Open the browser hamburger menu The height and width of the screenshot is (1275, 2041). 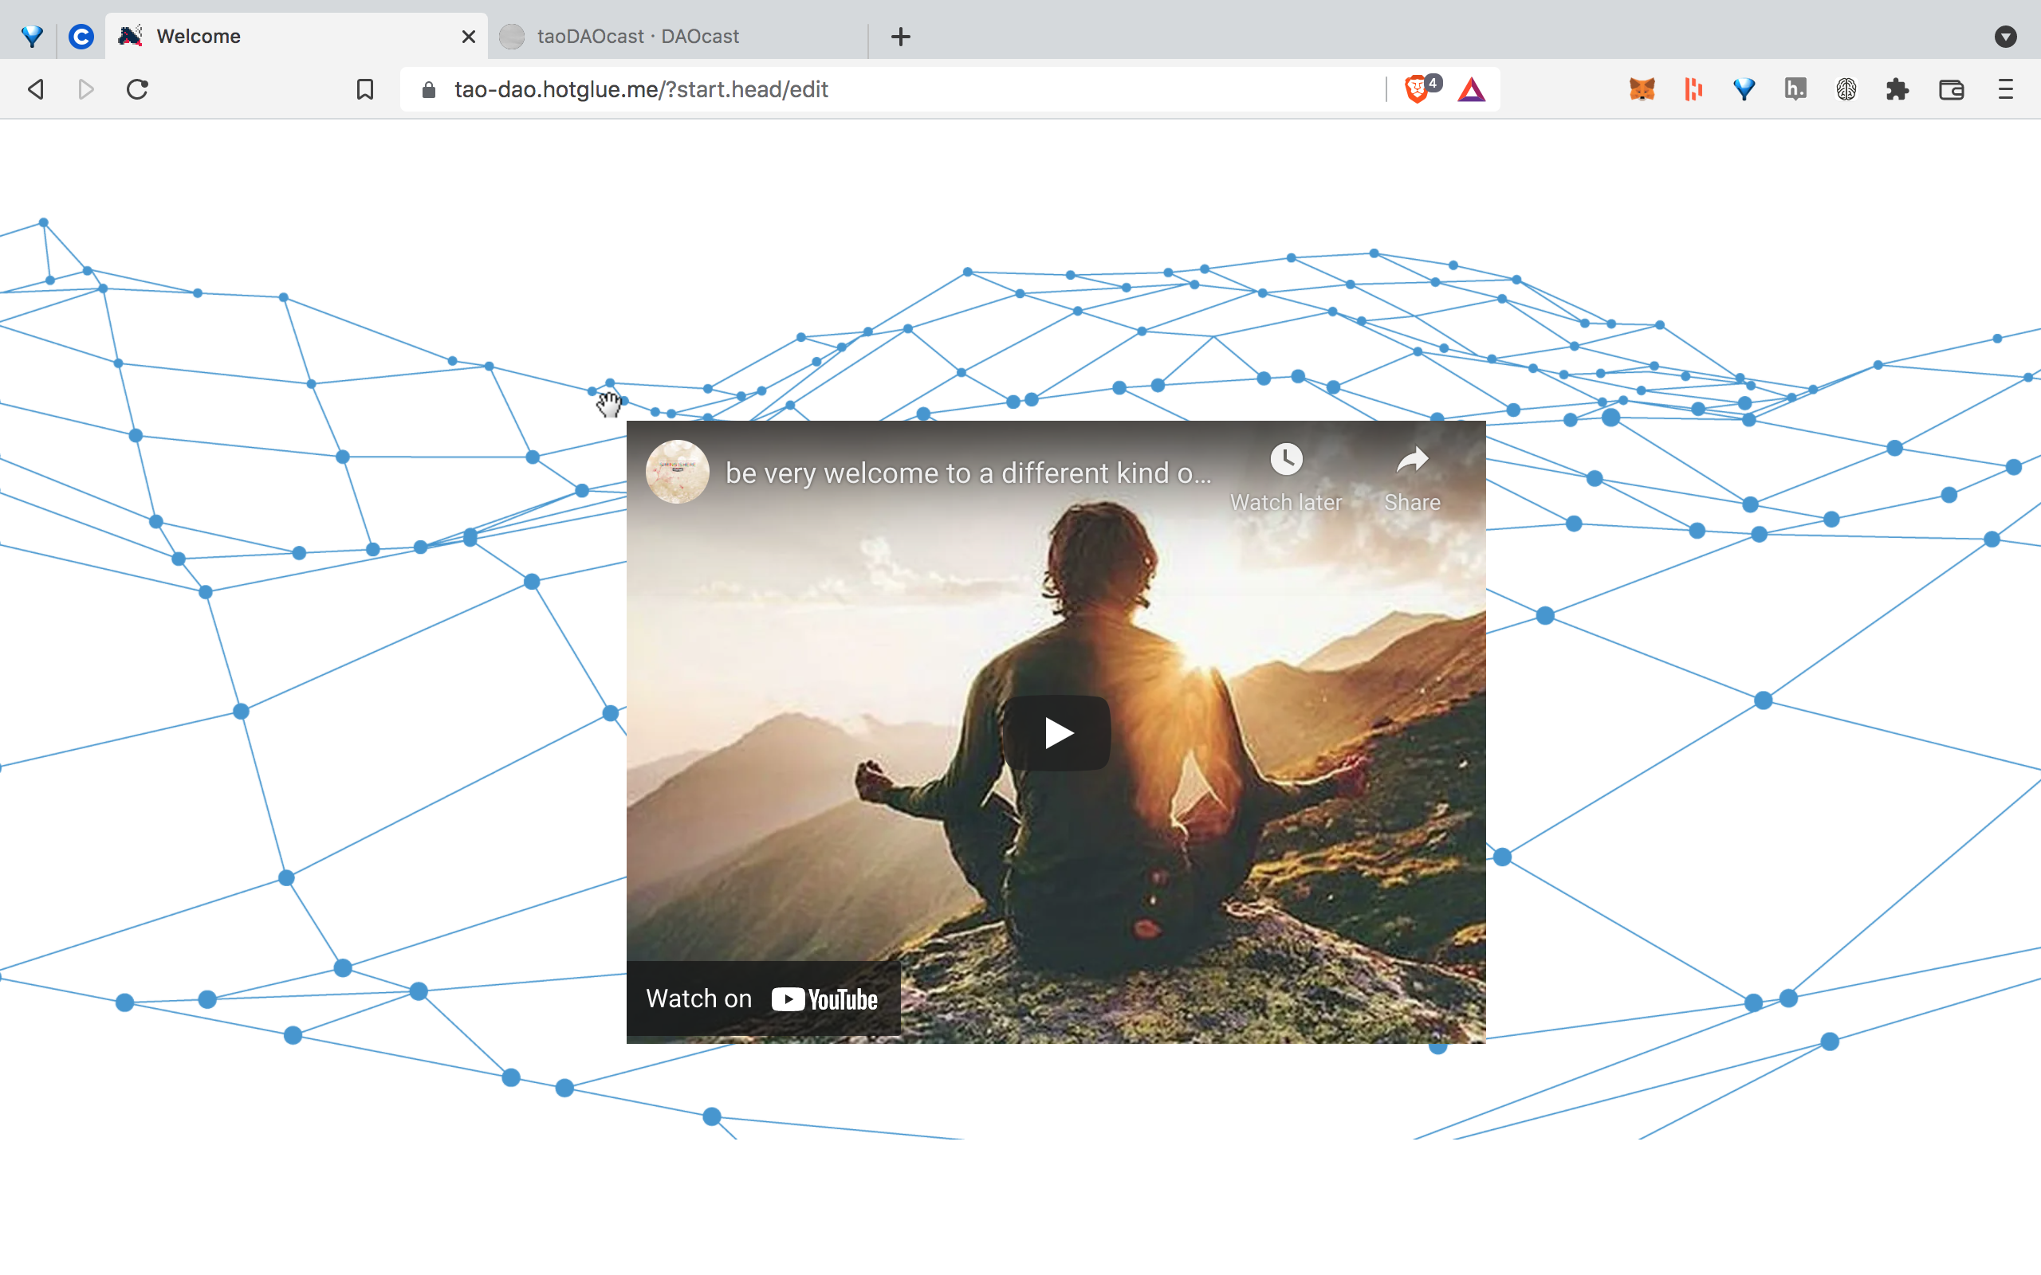[x=2006, y=89]
